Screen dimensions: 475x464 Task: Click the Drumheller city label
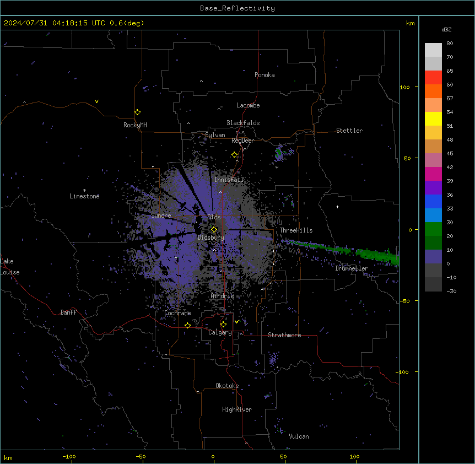[x=352, y=268]
